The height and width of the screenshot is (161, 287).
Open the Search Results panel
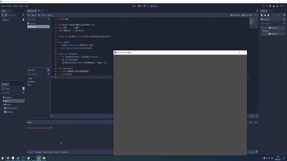48,152
